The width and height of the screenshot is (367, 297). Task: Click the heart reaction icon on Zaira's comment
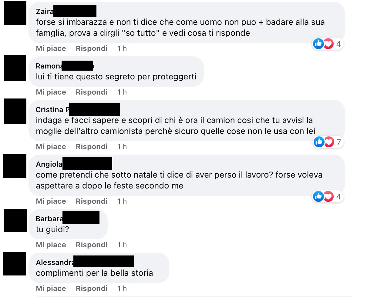[x=328, y=44]
